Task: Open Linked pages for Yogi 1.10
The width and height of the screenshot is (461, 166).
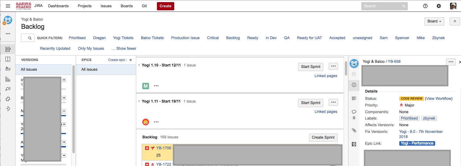Action: [326, 76]
